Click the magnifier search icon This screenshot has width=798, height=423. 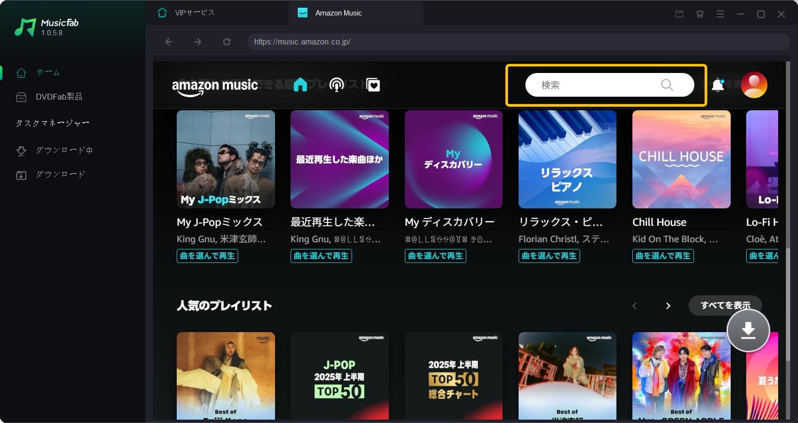(x=667, y=85)
